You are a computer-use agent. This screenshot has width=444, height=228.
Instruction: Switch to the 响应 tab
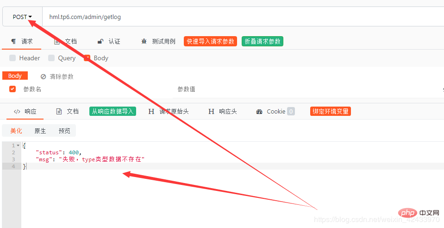(25, 111)
